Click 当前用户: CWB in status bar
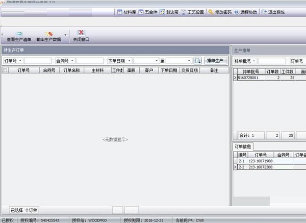 click(x=190, y=220)
